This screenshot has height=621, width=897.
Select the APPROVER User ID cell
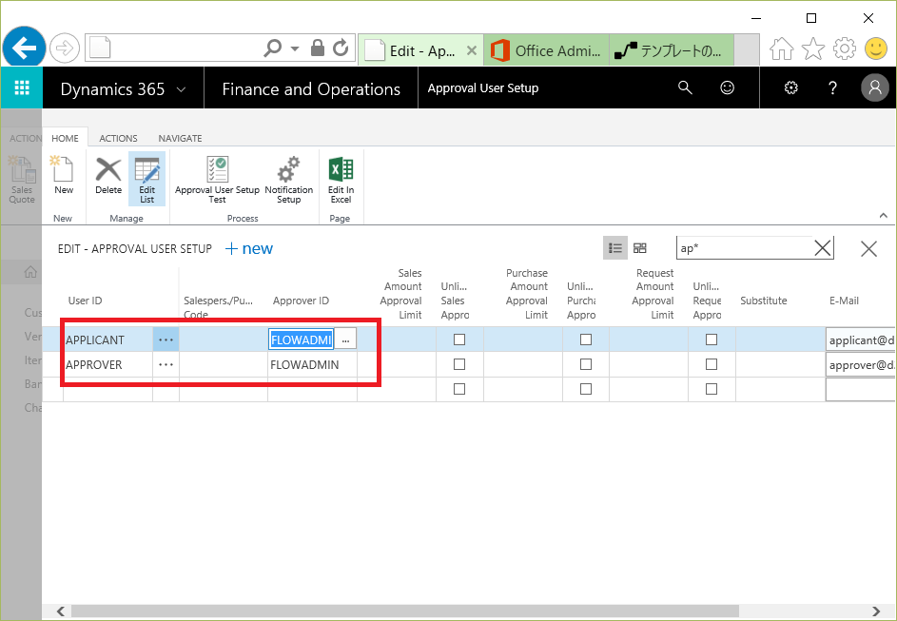(107, 364)
